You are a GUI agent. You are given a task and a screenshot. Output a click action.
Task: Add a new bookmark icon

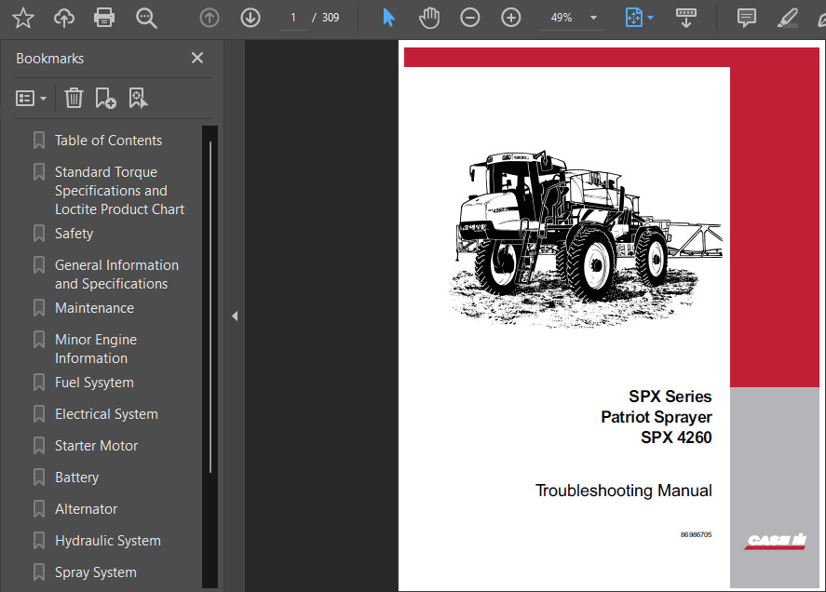(x=105, y=98)
